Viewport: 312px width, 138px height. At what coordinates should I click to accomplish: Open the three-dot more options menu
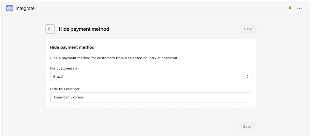pyautogui.click(x=299, y=8)
